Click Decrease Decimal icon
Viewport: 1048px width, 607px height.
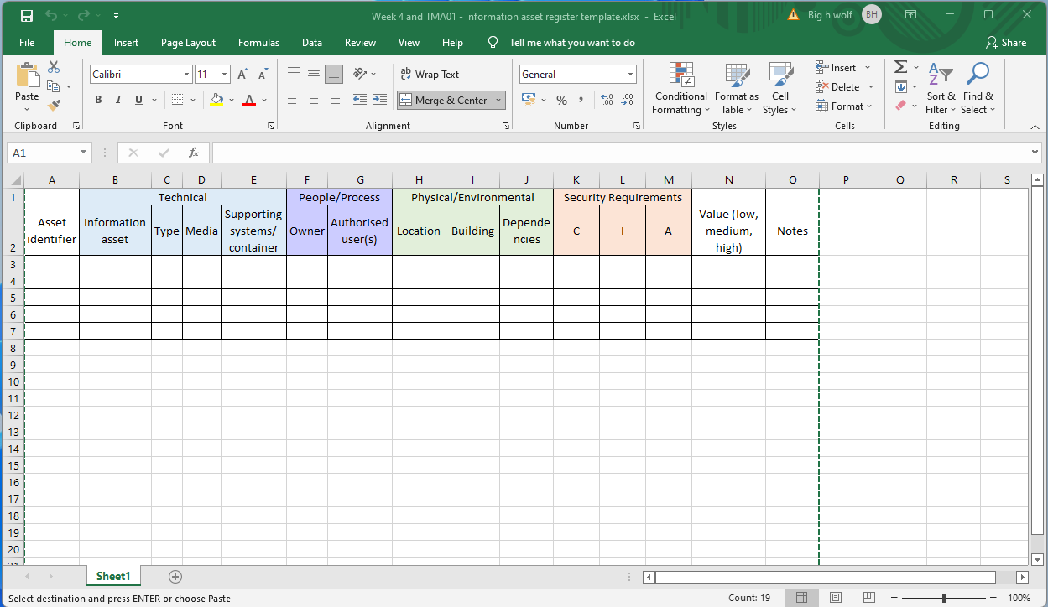[627, 100]
